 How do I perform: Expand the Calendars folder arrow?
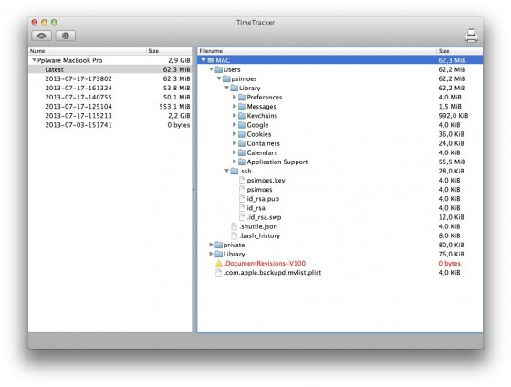[x=235, y=152]
